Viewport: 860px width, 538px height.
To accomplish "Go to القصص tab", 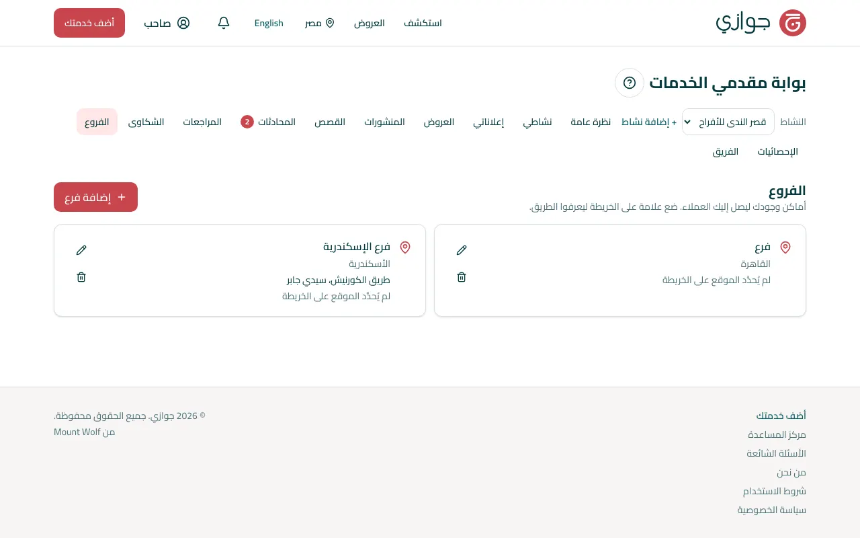I will tap(330, 122).
